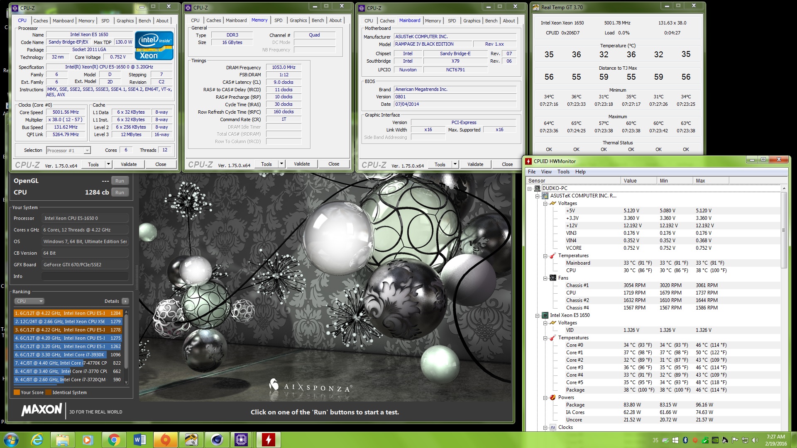Image resolution: width=797 pixels, height=448 pixels.
Task: Click the clock in the system tray
Action: click(x=775, y=440)
